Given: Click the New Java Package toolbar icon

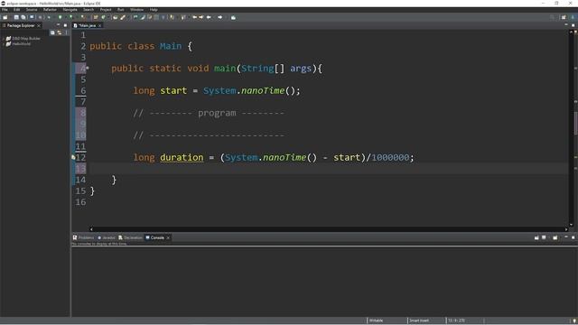Looking at the screenshot, I should click(96, 17).
